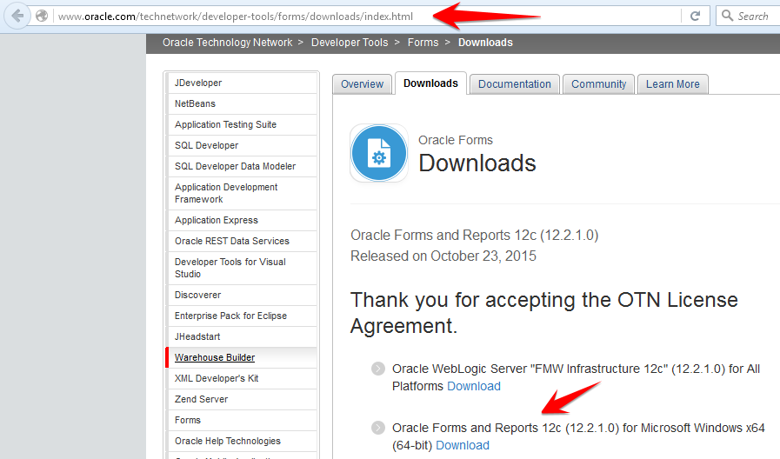The height and width of the screenshot is (459, 780).
Task: Select the Downloads tab
Action: point(430,83)
